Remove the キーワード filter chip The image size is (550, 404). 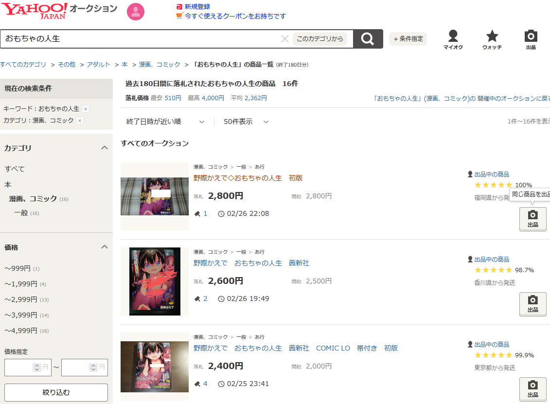[x=86, y=109]
